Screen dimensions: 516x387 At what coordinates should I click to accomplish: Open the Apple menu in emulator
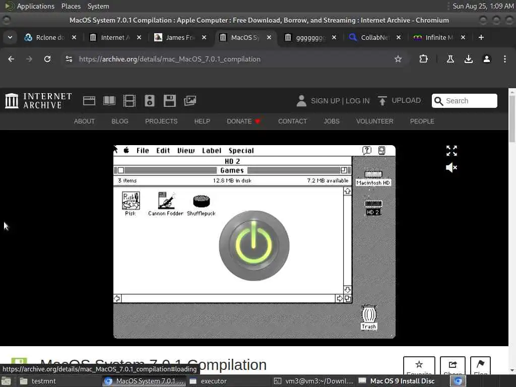point(126,150)
